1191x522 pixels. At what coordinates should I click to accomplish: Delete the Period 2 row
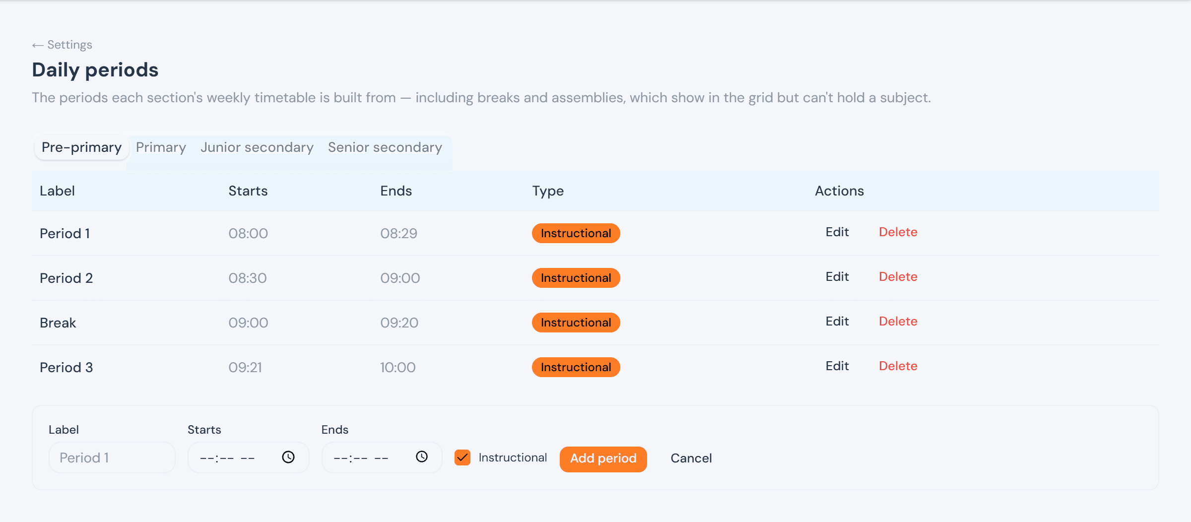click(x=898, y=277)
